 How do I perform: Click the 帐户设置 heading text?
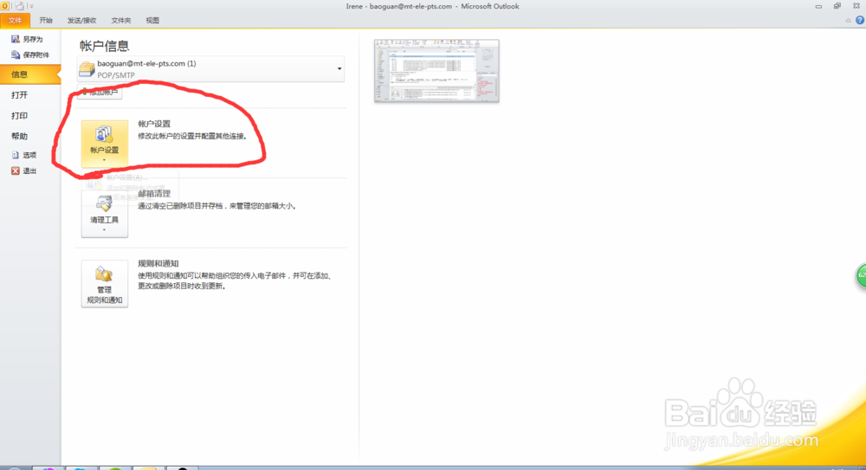(x=154, y=124)
